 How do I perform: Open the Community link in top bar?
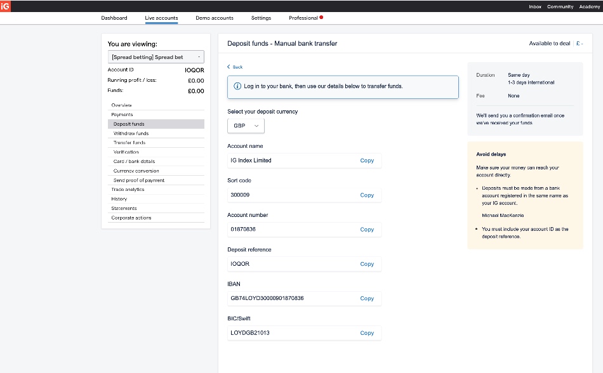[x=560, y=6]
